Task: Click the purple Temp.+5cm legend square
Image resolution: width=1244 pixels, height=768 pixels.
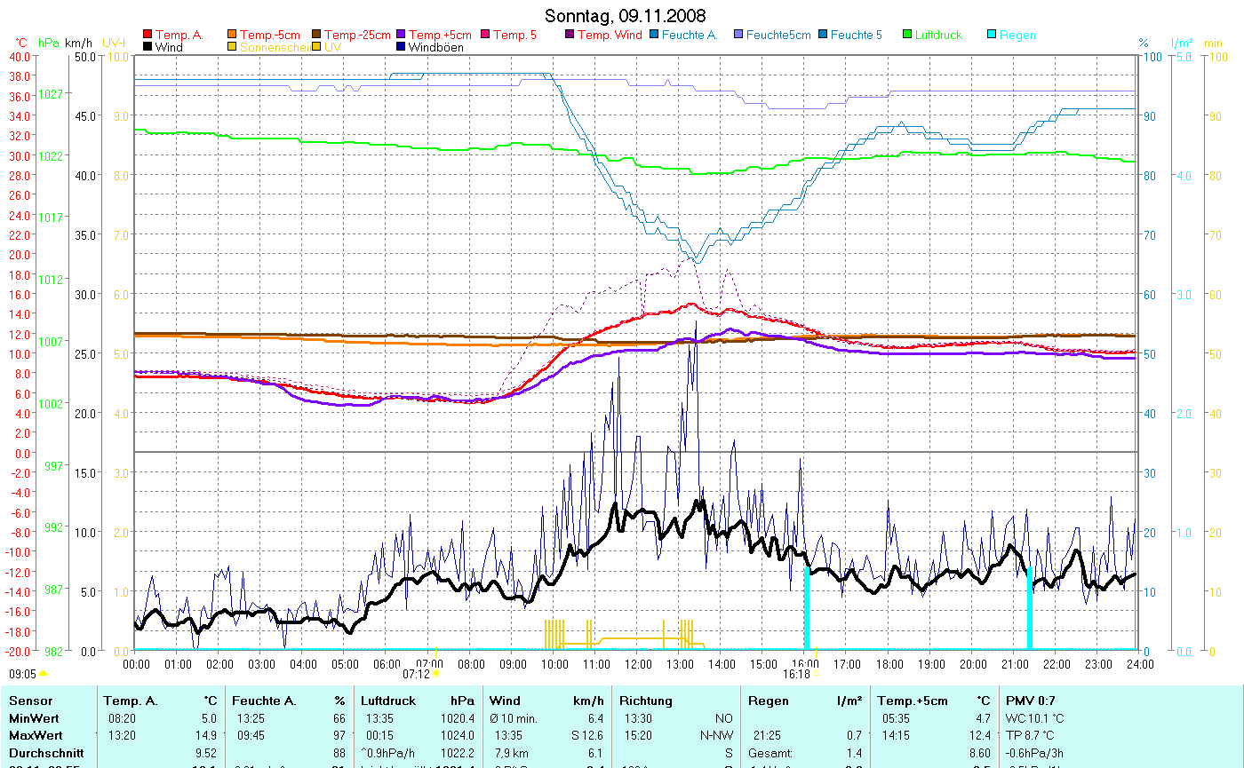Action: coord(402,35)
